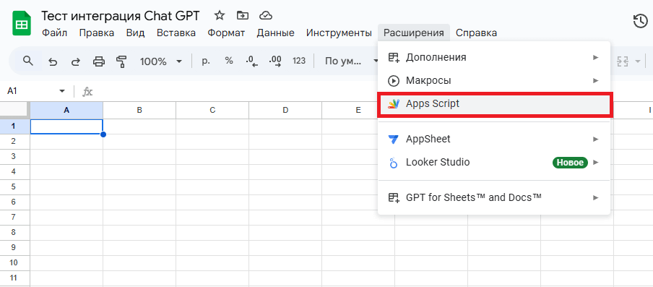Click the decrease decimal places button
This screenshot has height=287, width=653.
click(x=252, y=61)
